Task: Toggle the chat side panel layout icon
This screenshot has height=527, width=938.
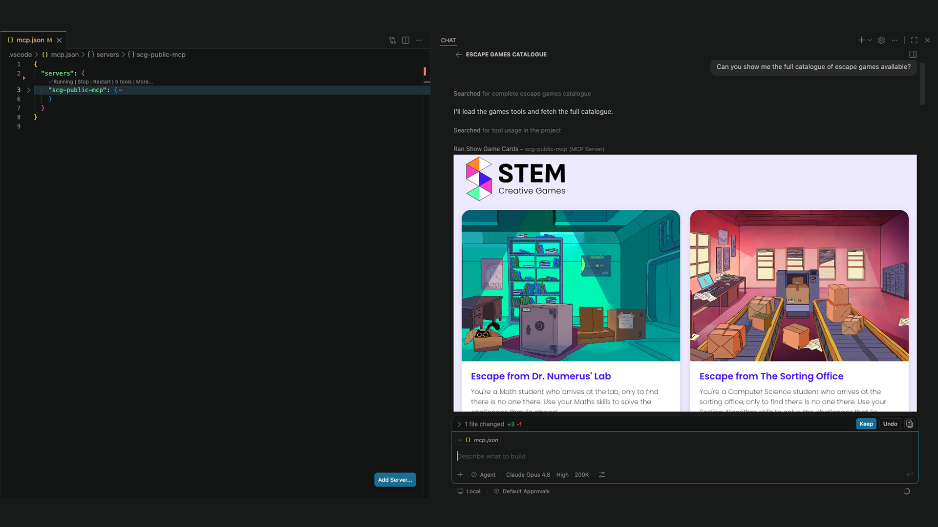Action: [x=913, y=55]
